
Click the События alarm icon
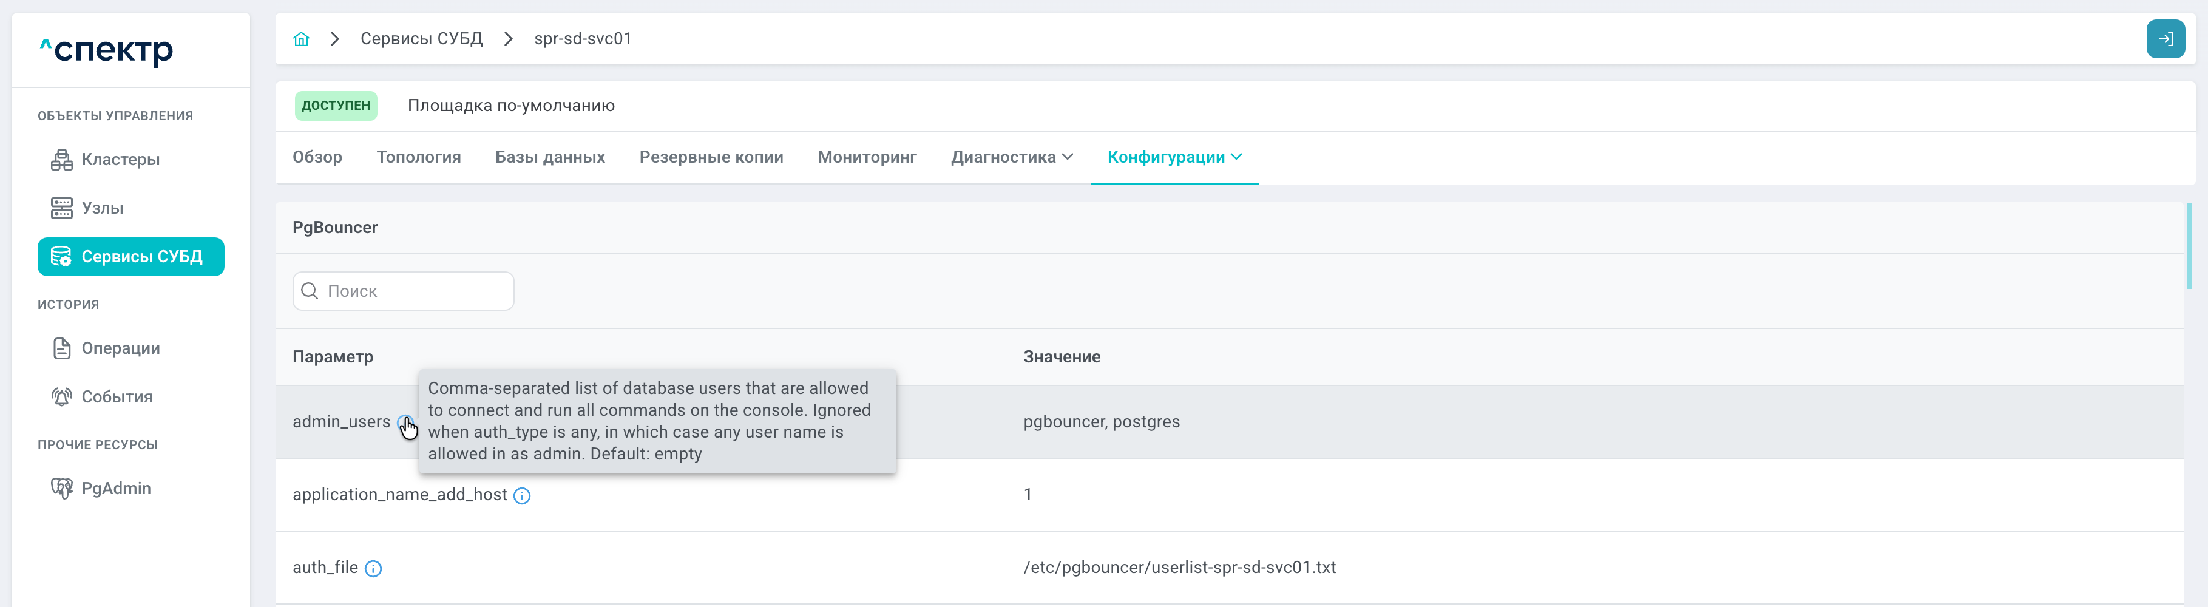pos(62,396)
